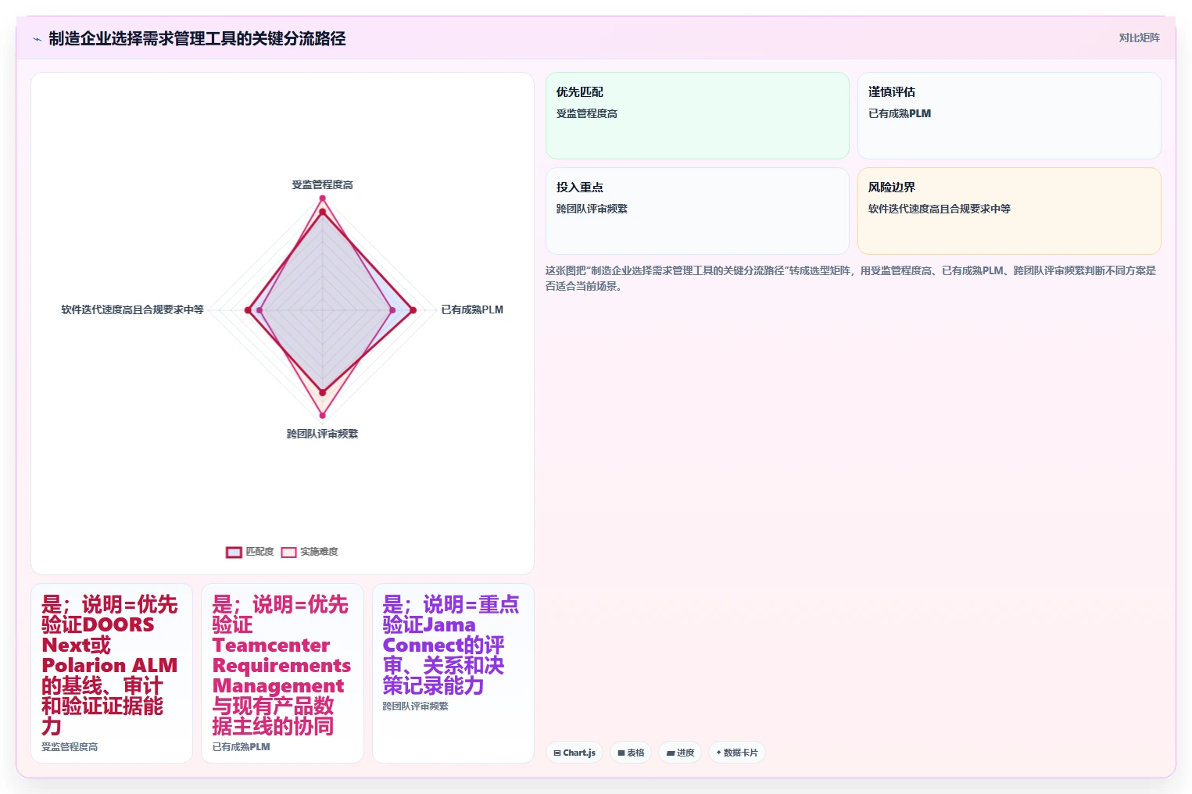Click the 受监管程度高 radar axis label
Screen dimensions: 1192x794
pos(322,185)
